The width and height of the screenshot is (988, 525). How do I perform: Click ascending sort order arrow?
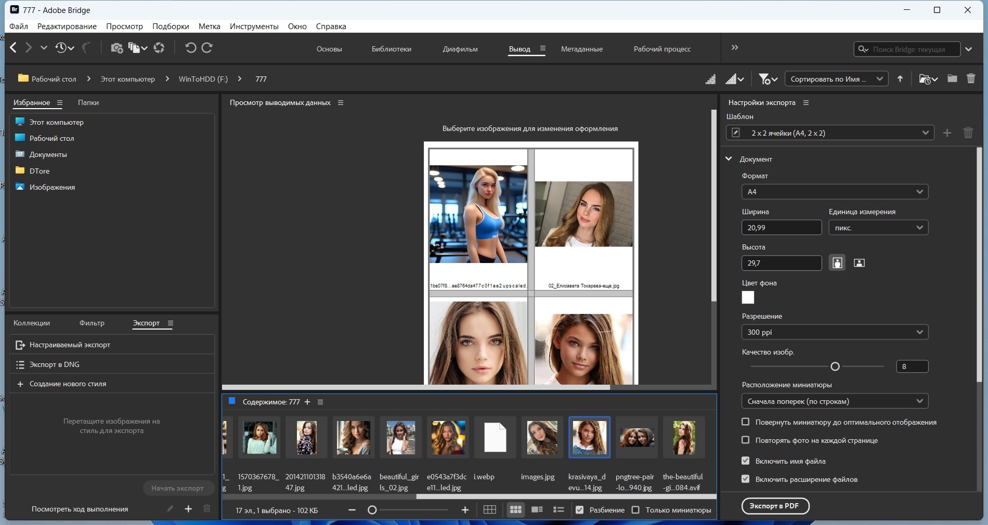coord(900,79)
